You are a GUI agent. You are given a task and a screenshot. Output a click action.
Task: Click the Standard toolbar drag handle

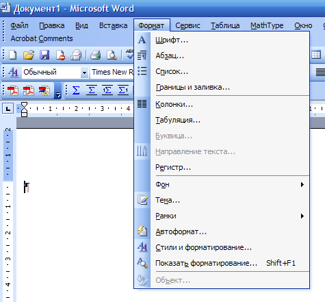3,55
